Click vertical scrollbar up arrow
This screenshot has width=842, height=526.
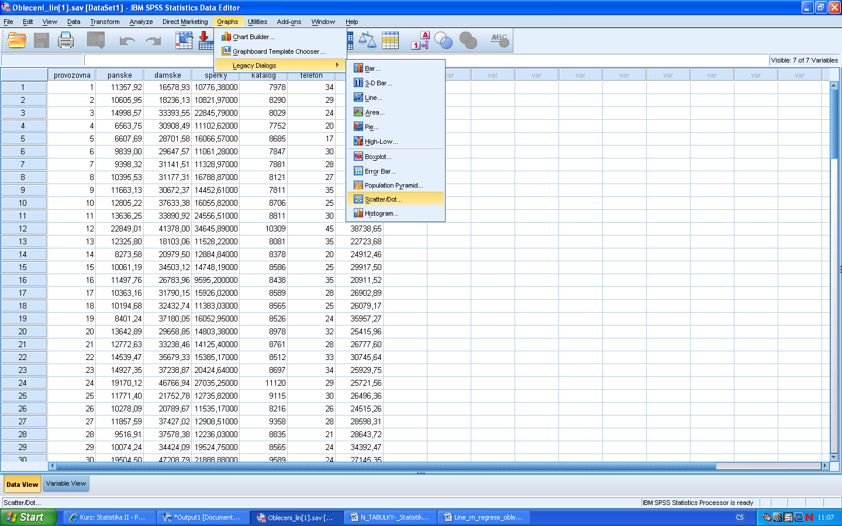[x=834, y=85]
